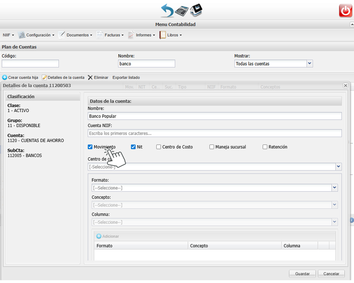
Task: Click the Guardar button
Action: pyautogui.click(x=302, y=274)
